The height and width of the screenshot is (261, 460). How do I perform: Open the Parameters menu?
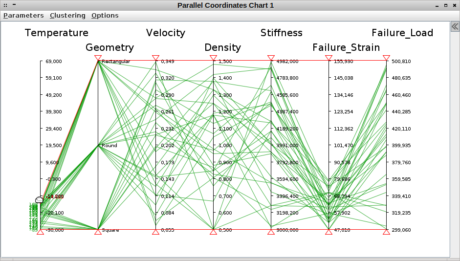click(23, 16)
